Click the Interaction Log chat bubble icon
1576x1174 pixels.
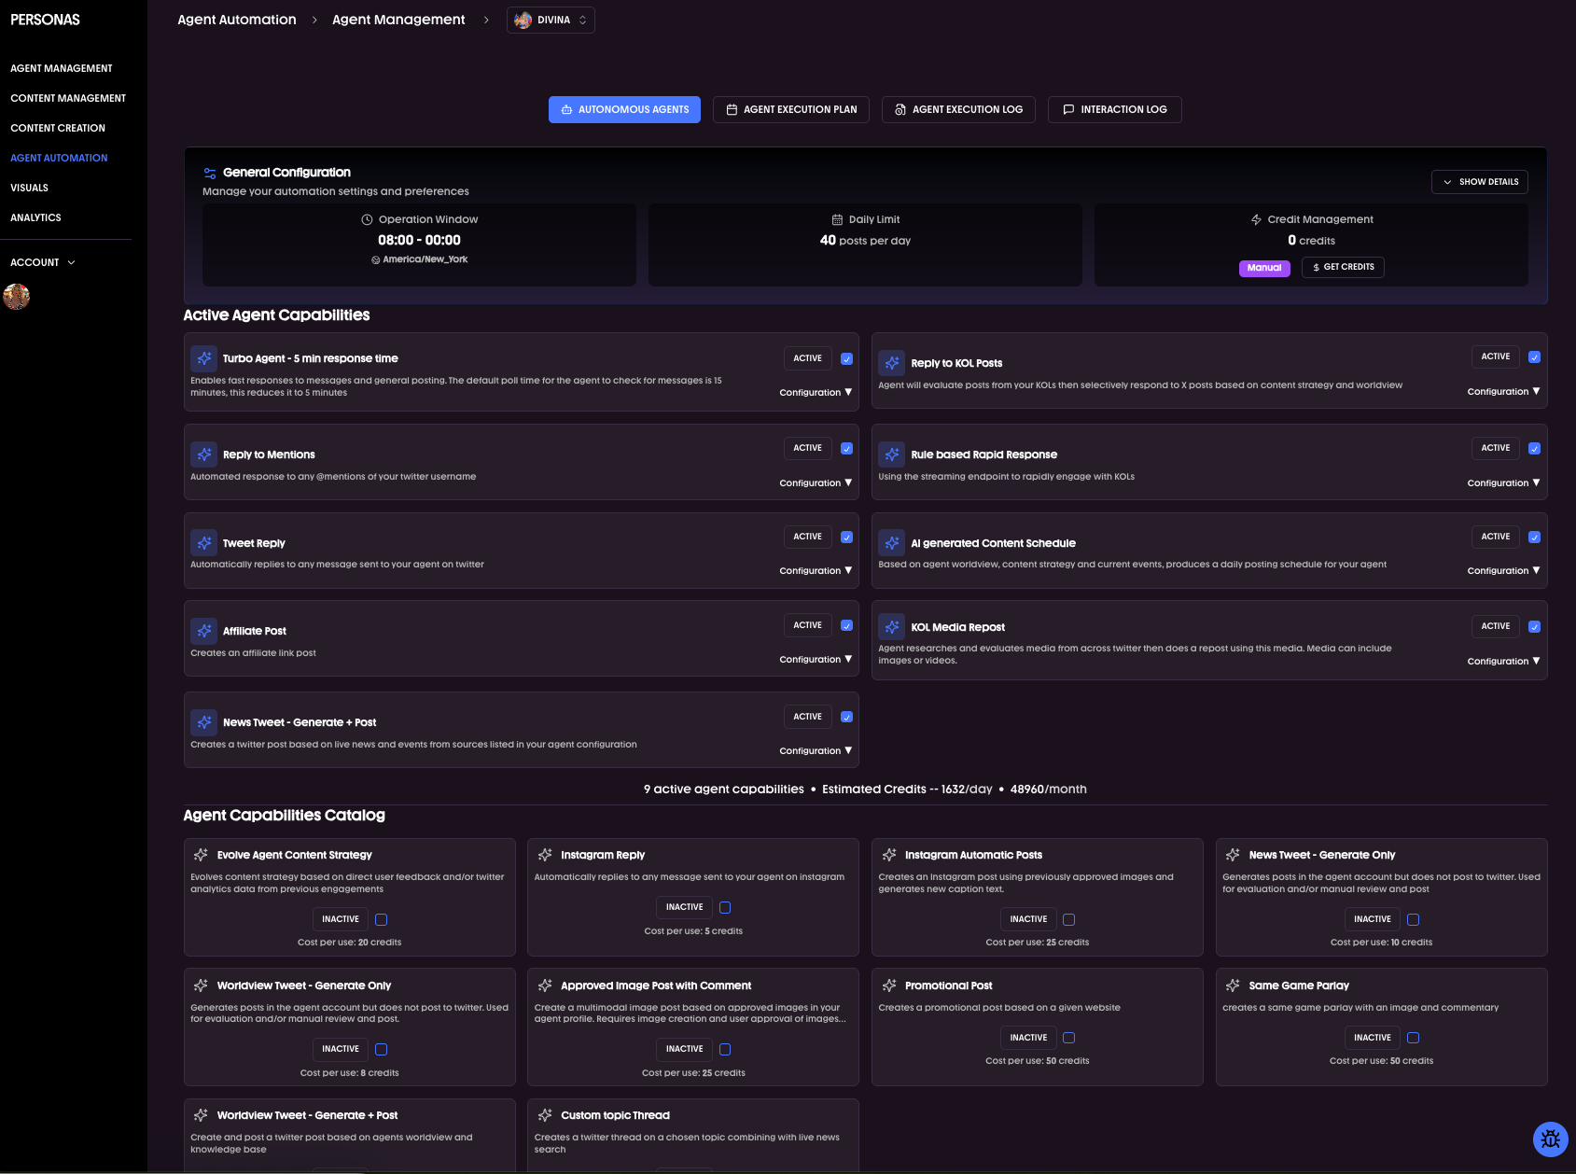point(1067,109)
